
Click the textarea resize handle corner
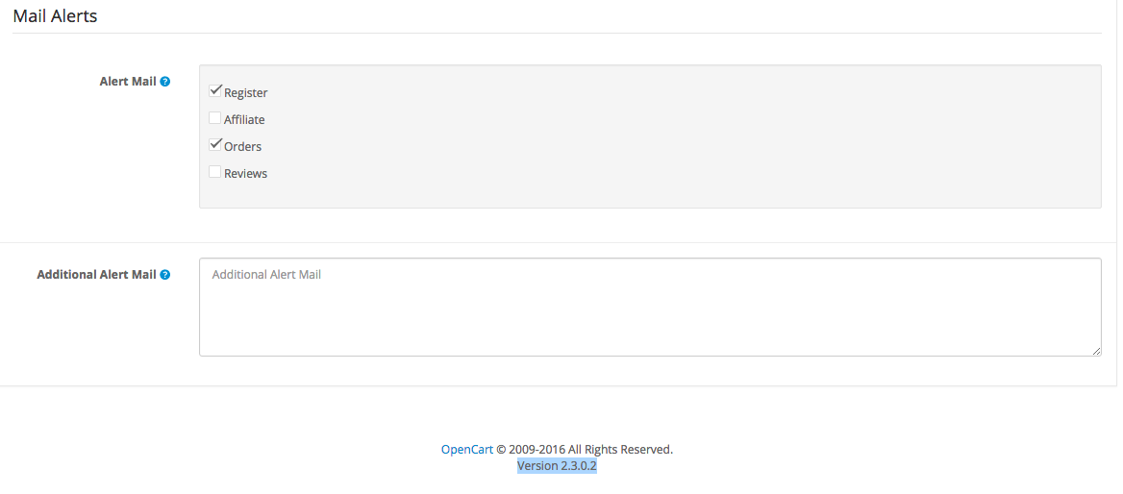(x=1096, y=352)
